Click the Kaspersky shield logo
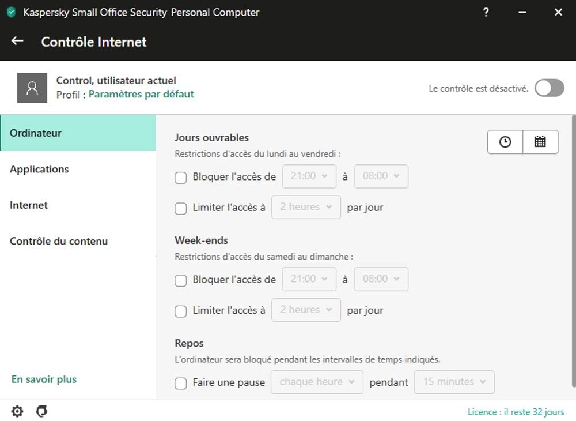576x421 pixels. click(x=11, y=12)
